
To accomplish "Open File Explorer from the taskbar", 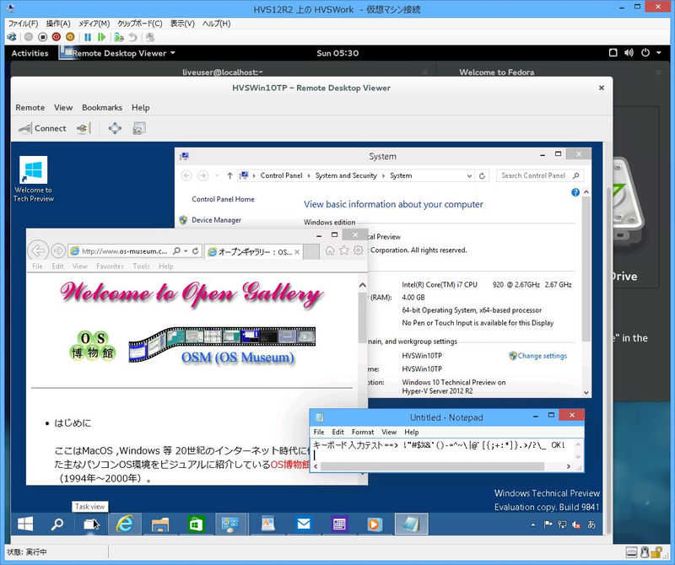I will pyautogui.click(x=160, y=524).
